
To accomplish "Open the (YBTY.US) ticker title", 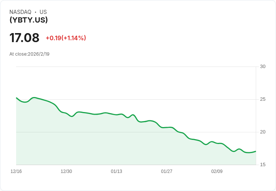I will pos(28,20).
